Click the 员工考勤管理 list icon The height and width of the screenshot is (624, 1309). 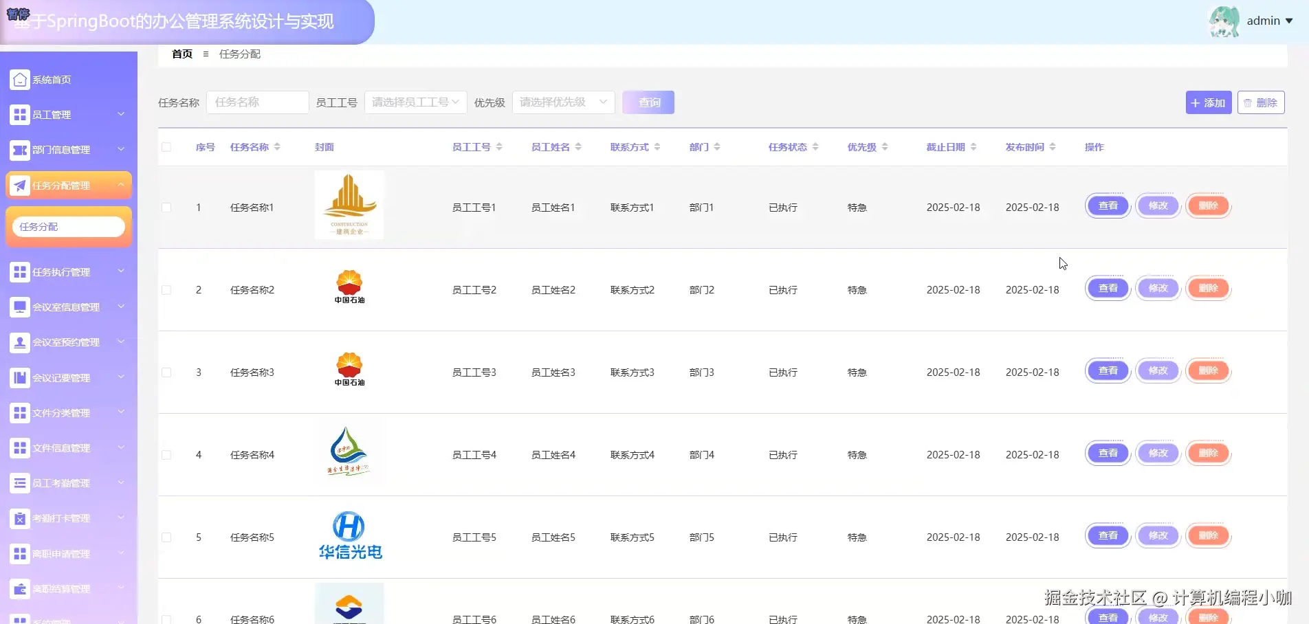(20, 483)
